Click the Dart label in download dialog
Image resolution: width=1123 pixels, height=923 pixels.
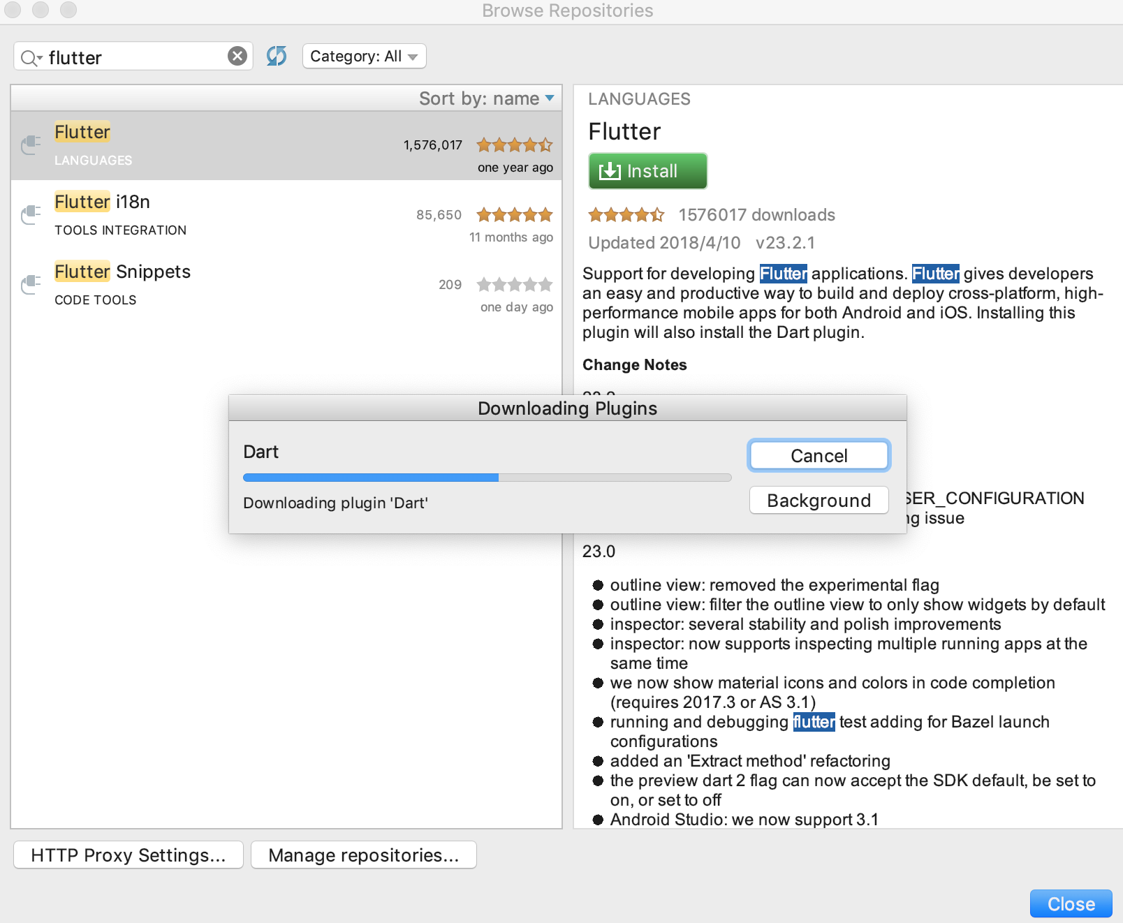click(260, 452)
